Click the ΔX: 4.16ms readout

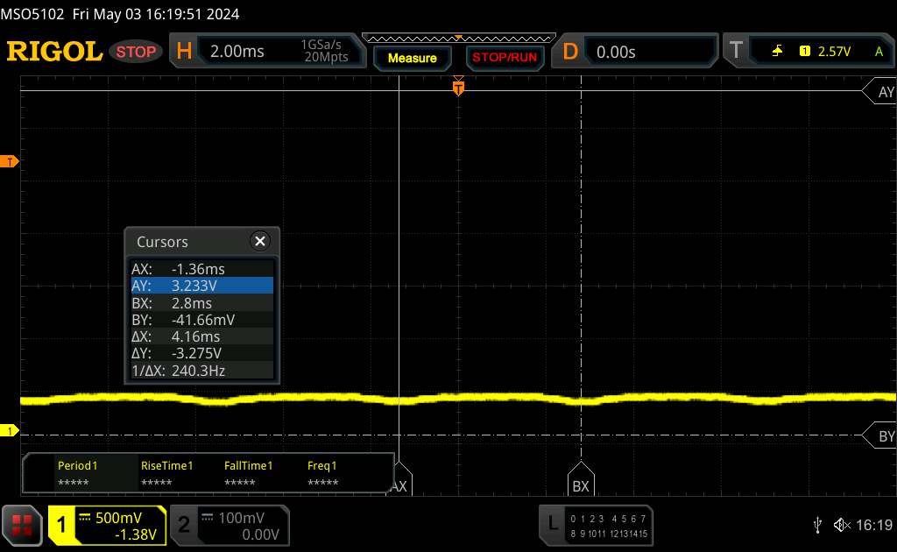[202, 336]
